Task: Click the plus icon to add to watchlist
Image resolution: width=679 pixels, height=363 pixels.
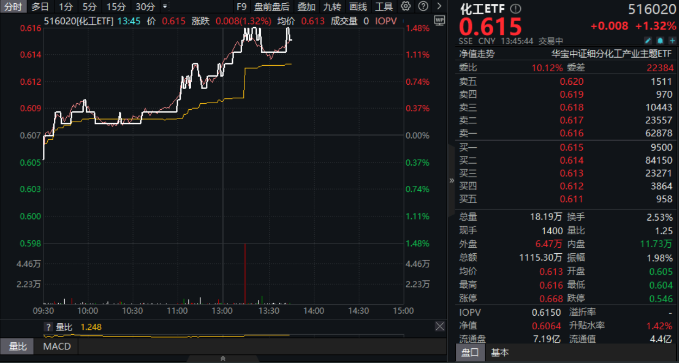Action: (672, 40)
